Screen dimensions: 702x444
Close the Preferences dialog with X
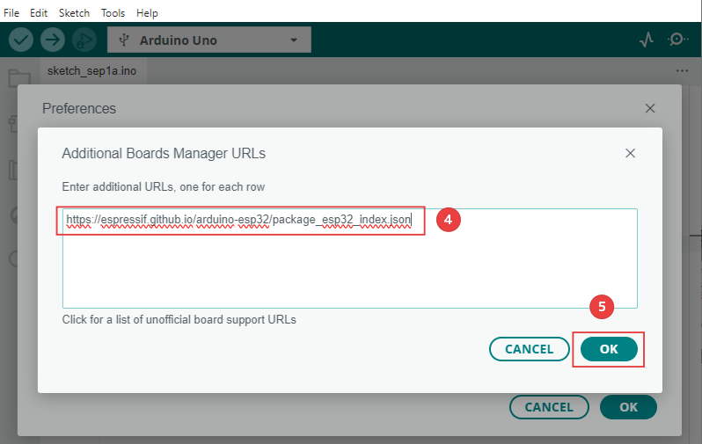[x=650, y=108]
